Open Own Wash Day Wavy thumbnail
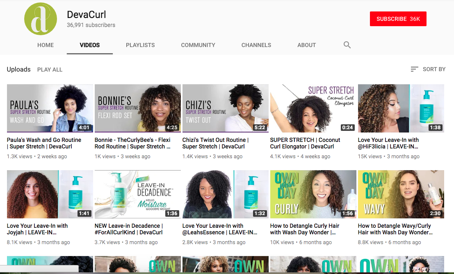This screenshot has width=454, height=274. pyautogui.click(x=401, y=194)
